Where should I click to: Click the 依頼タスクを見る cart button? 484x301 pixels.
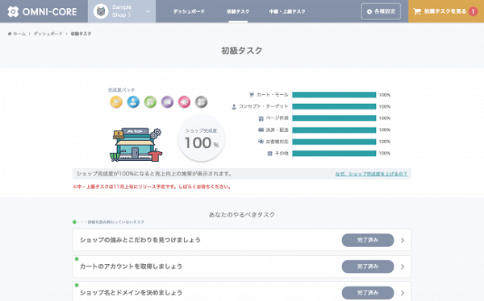[x=446, y=11]
